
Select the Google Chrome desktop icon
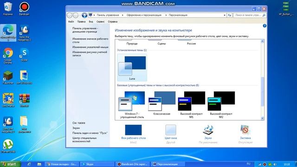(x=8, y=56)
